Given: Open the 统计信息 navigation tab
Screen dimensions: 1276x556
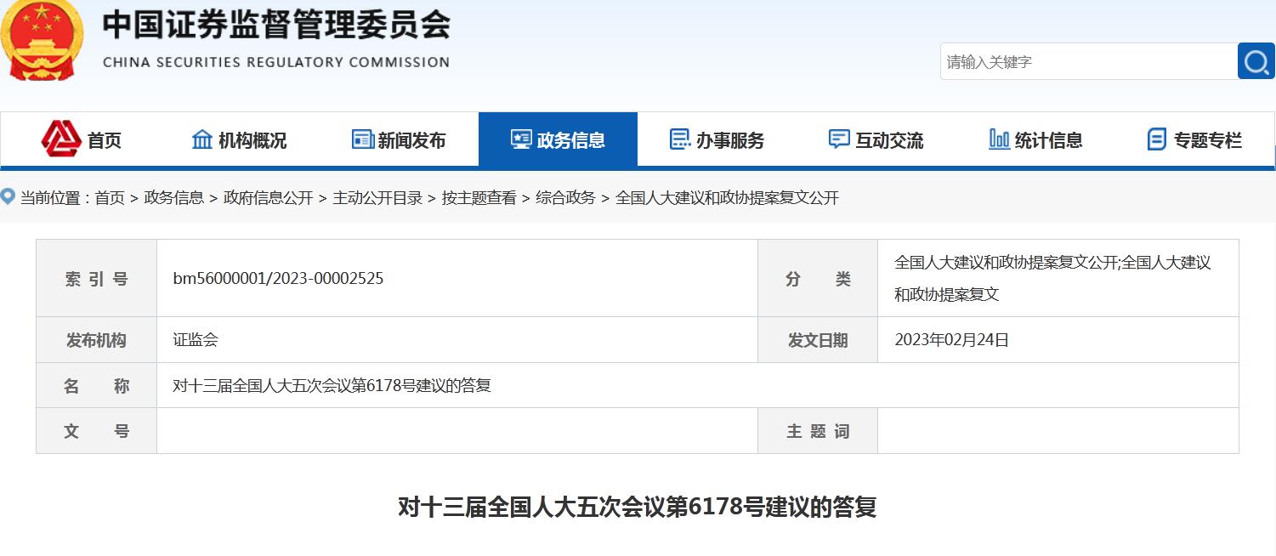Looking at the screenshot, I should pos(1035,139).
